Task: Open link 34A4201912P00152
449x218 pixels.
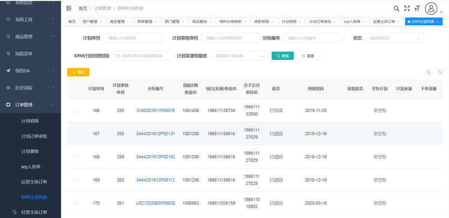Action: tap(155, 157)
